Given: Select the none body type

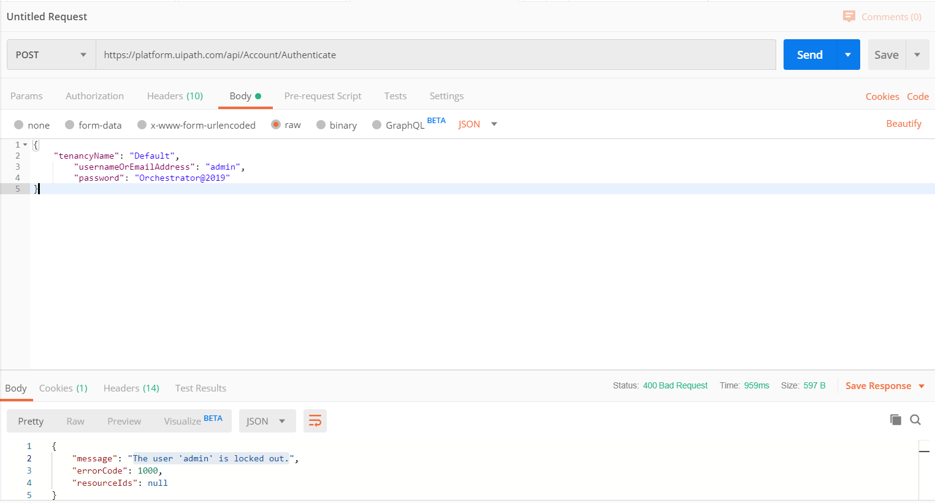Looking at the screenshot, I should [19, 125].
